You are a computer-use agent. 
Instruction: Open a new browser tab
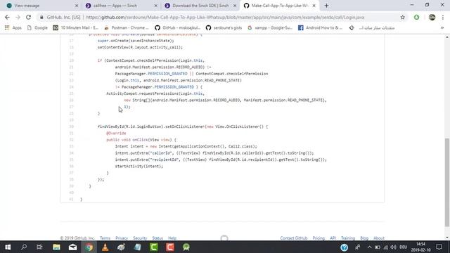(326, 6)
